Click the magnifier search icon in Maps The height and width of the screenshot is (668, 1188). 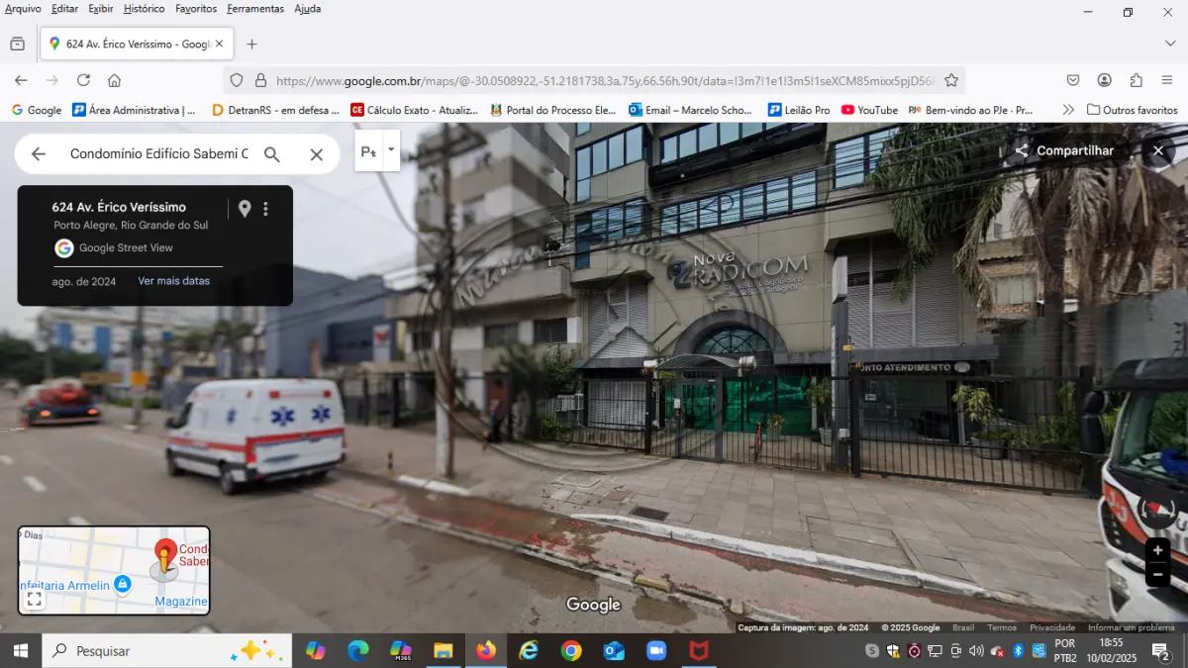[271, 154]
